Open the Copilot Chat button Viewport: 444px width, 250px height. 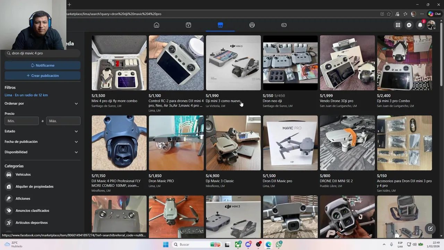pyautogui.click(x=434, y=14)
